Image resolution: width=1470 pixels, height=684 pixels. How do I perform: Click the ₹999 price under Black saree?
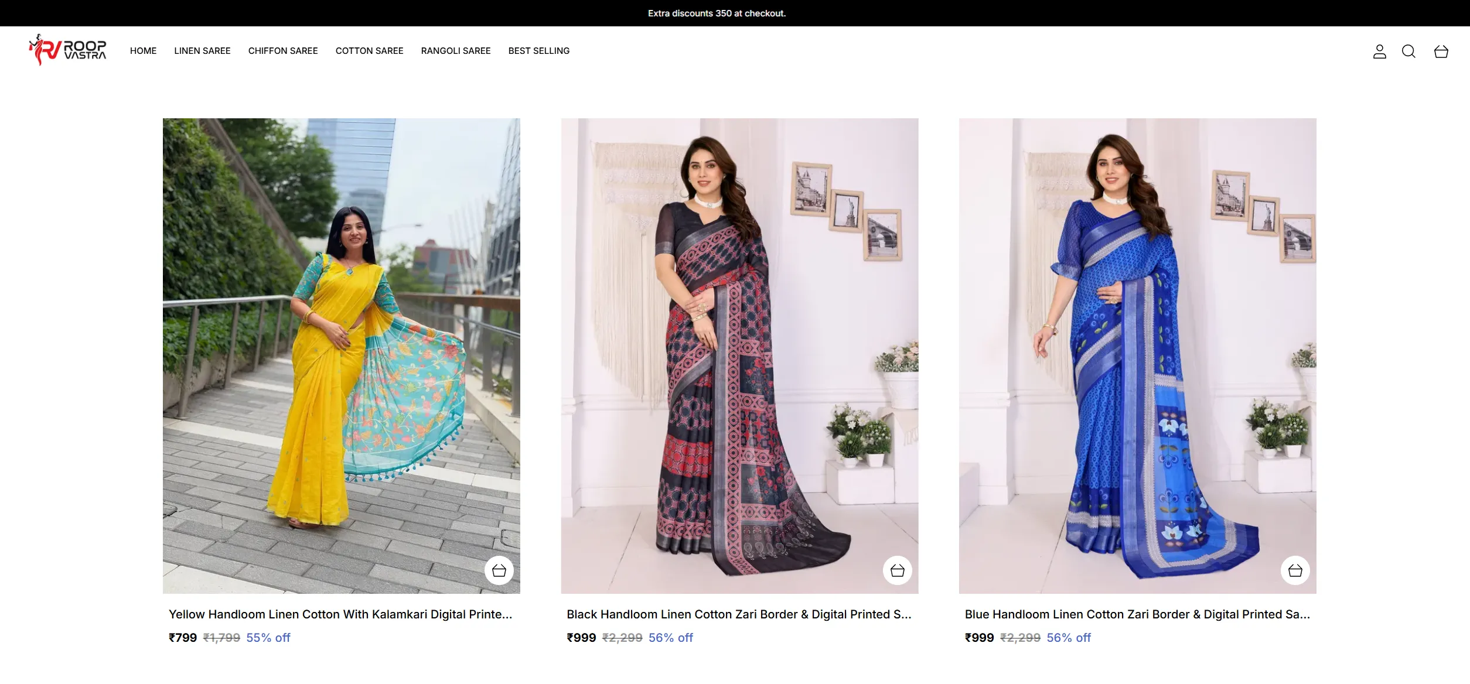click(x=581, y=638)
